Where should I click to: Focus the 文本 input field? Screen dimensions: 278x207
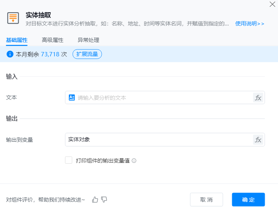coord(161,98)
